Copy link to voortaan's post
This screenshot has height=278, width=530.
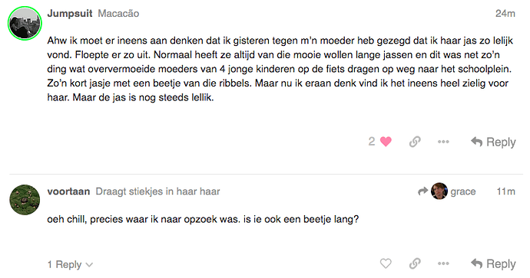click(x=415, y=263)
